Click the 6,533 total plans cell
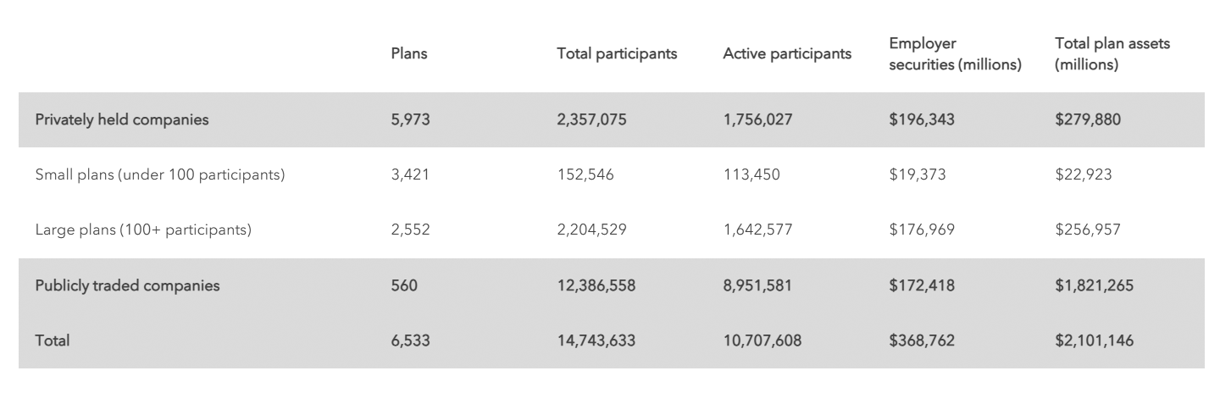The image size is (1220, 404). click(x=410, y=340)
